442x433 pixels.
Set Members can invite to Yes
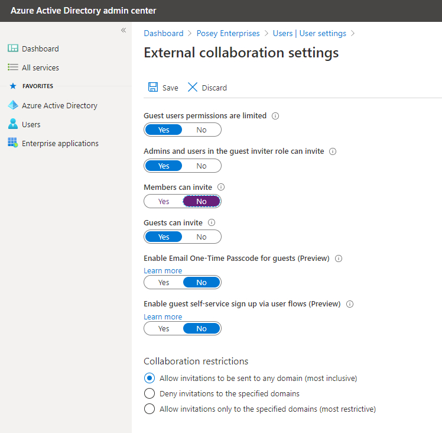tap(164, 201)
